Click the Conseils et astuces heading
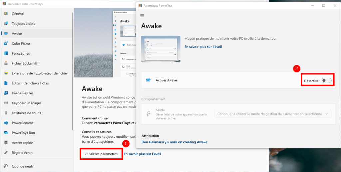This screenshot has height=172, width=341. click(97, 132)
